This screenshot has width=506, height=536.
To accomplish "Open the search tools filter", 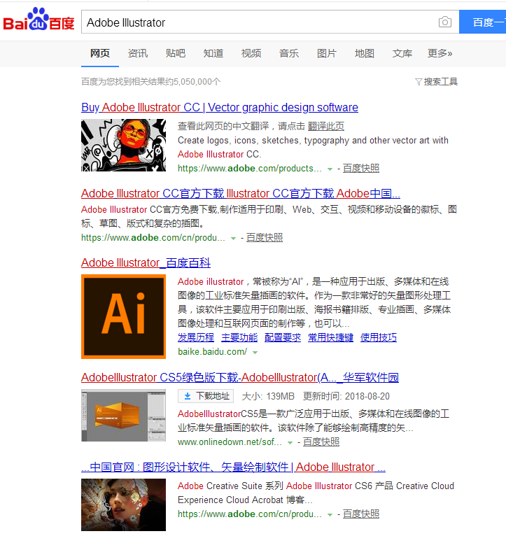I will (x=436, y=82).
